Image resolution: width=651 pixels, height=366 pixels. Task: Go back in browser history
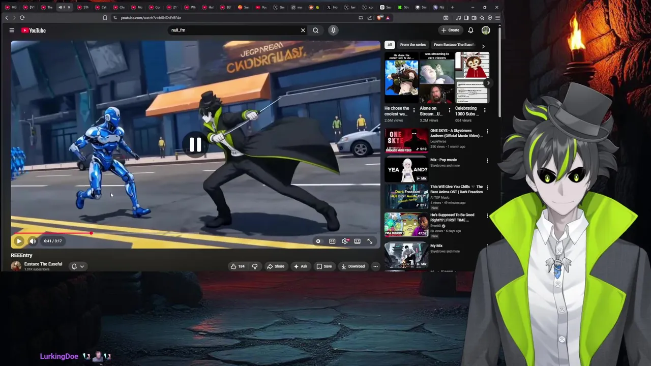click(7, 18)
